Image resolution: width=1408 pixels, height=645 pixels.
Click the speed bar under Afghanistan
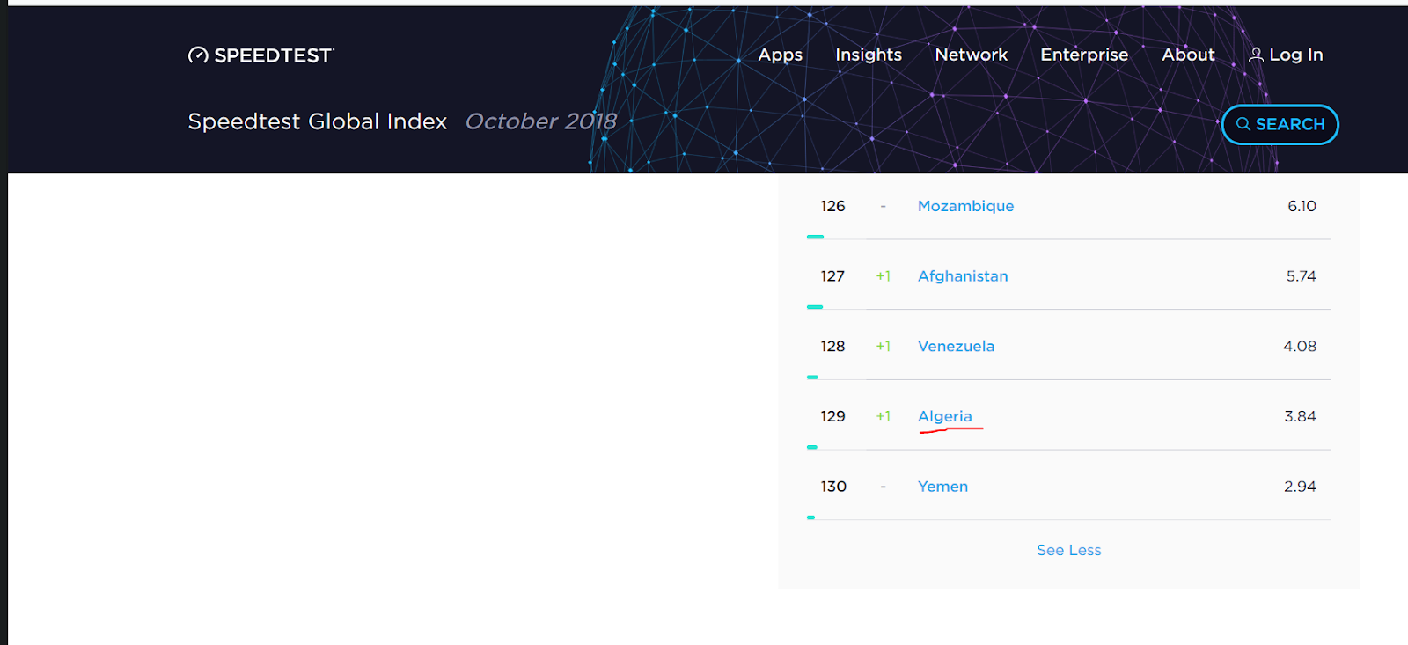pyautogui.click(x=815, y=307)
